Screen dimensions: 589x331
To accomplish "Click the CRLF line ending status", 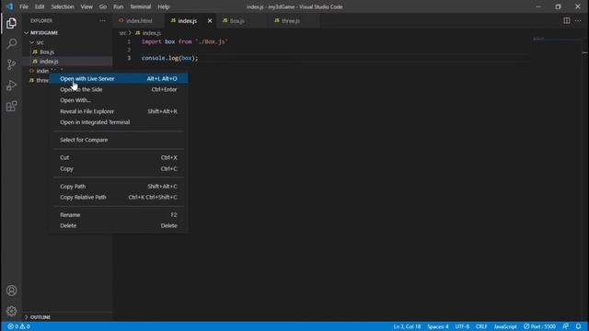I will pyautogui.click(x=481, y=326).
